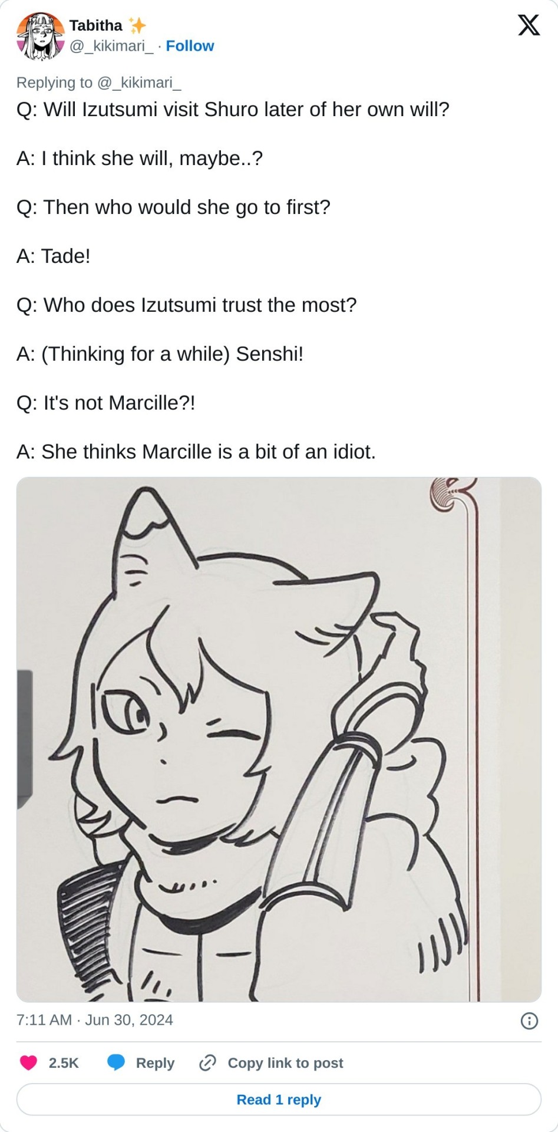Open the info circle icon
558x1132 pixels.
529,1021
